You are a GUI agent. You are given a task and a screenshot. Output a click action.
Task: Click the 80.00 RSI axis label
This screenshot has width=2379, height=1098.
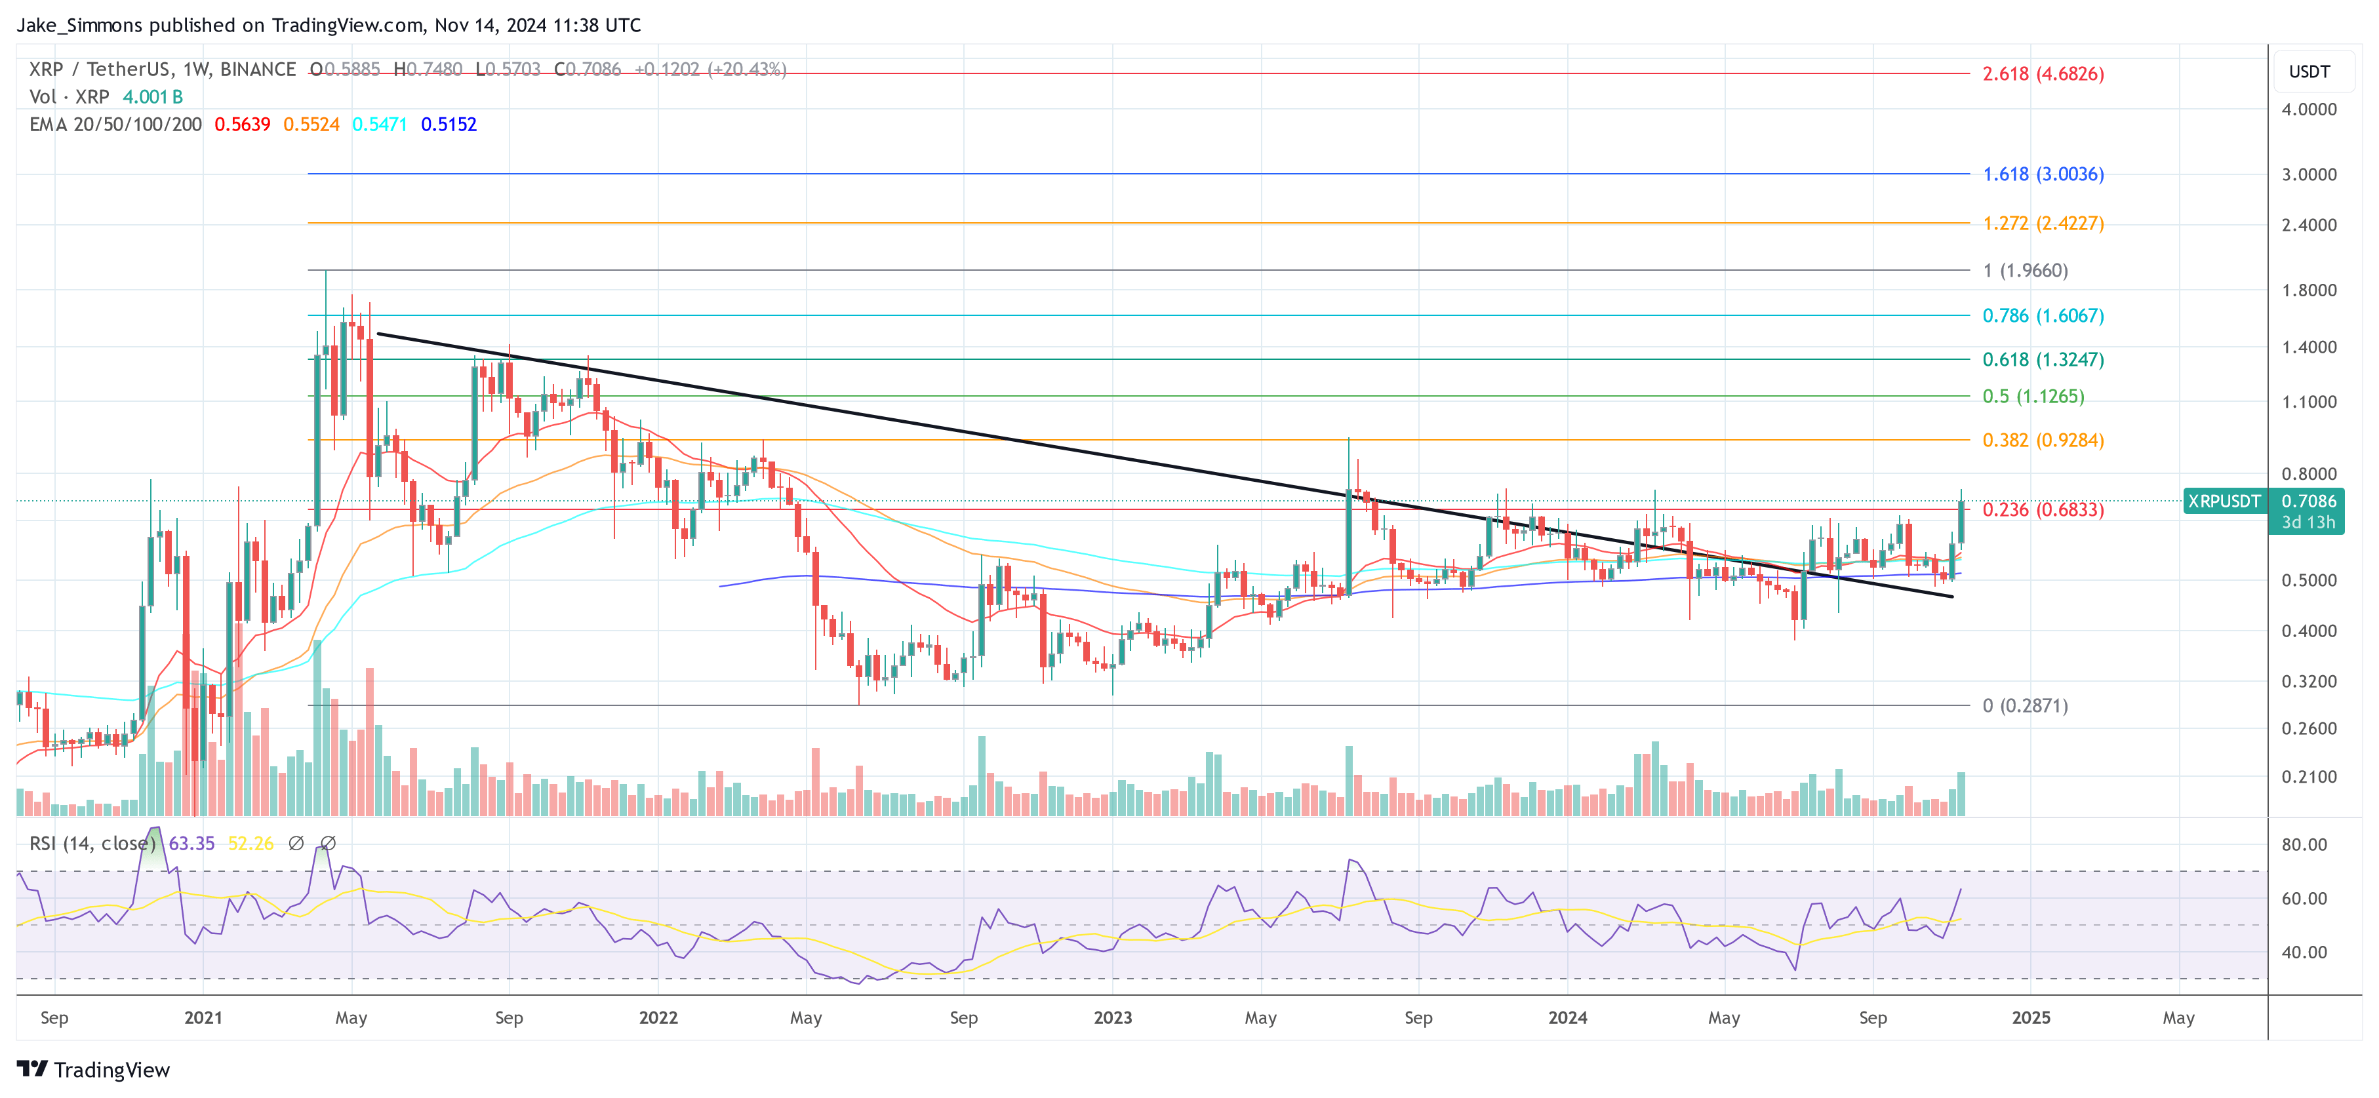[2304, 844]
